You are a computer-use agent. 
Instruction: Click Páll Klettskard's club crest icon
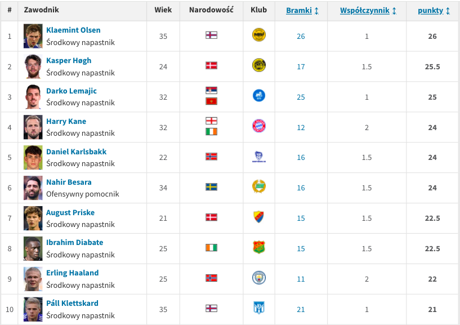pos(259,308)
